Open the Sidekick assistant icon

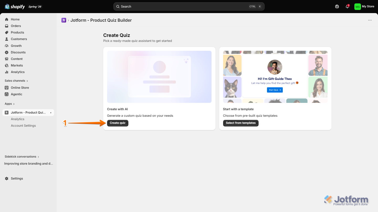coord(337,7)
